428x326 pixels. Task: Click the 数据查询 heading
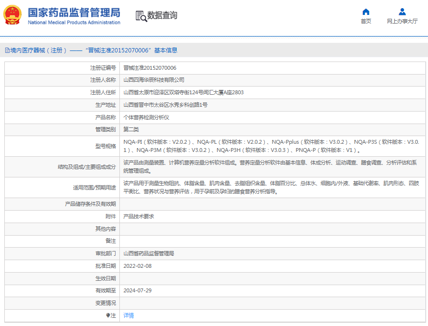click(162, 15)
